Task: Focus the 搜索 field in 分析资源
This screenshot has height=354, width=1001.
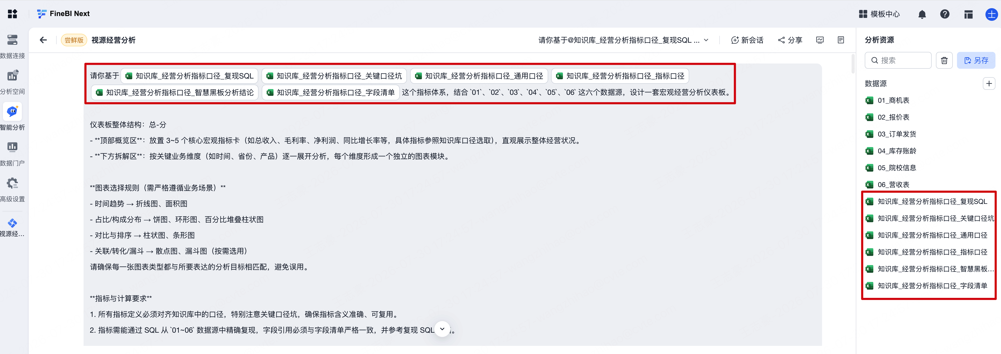Action: [x=898, y=61]
